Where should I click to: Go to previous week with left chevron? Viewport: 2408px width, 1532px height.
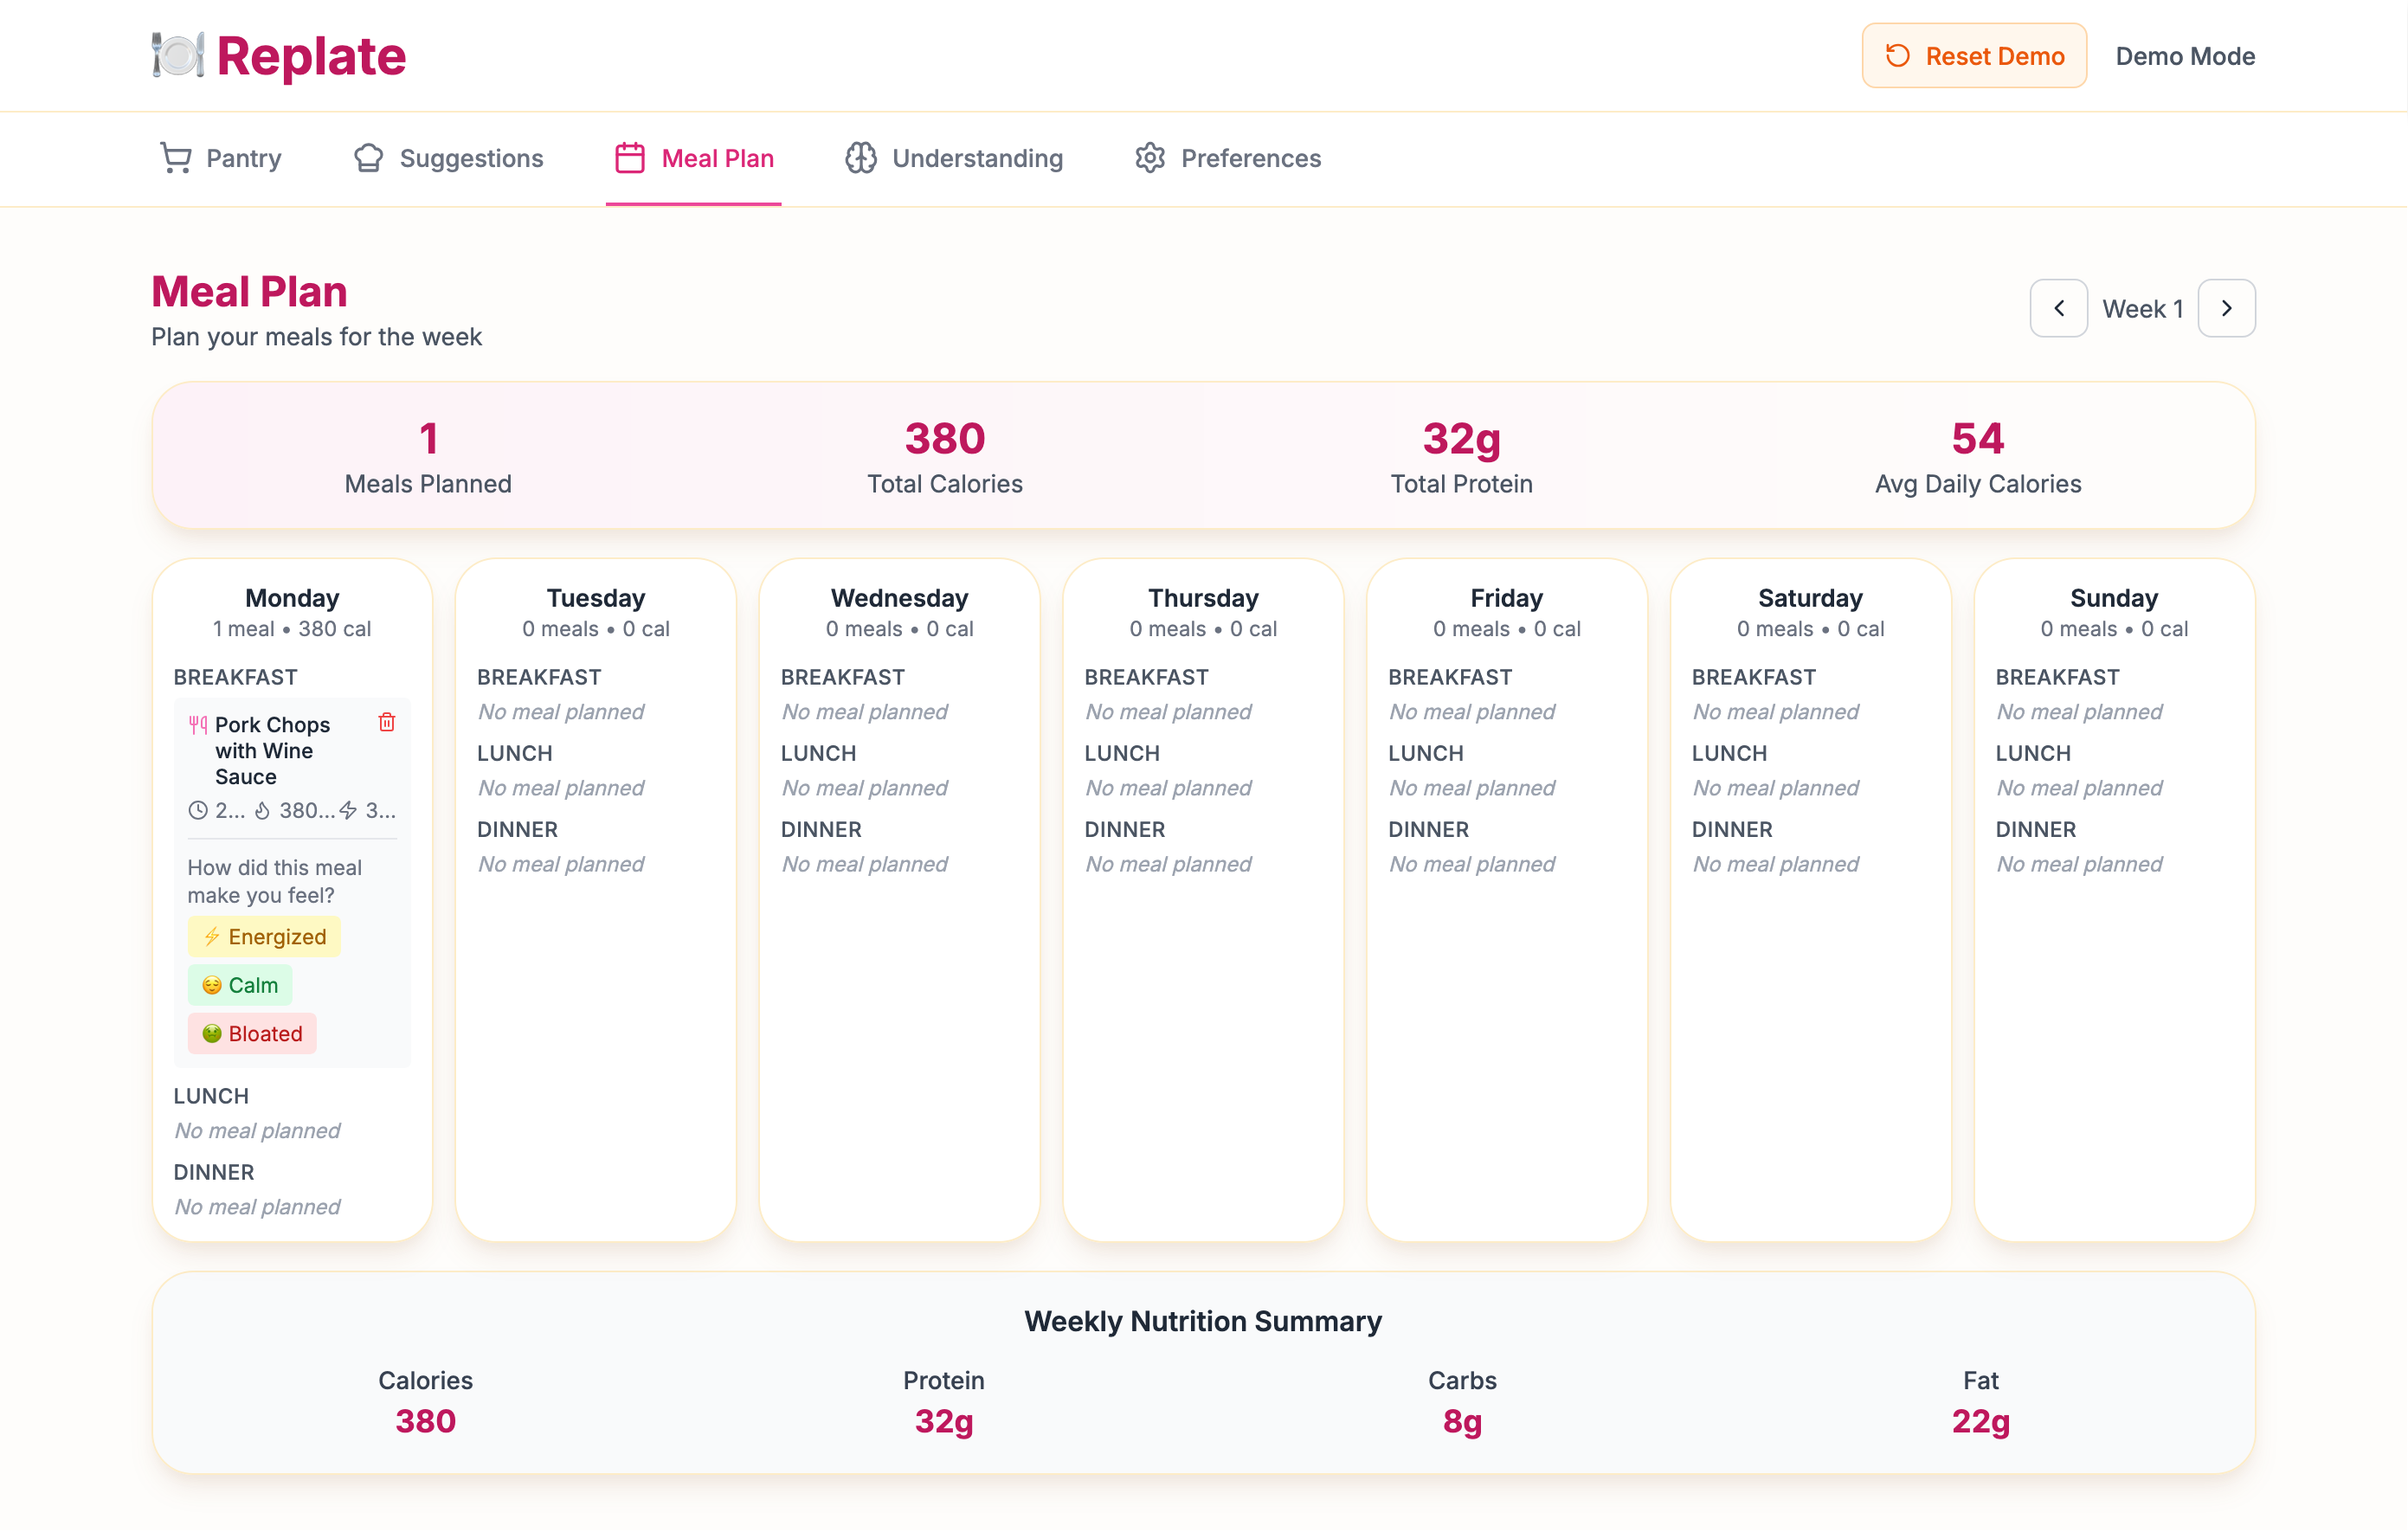2058,308
